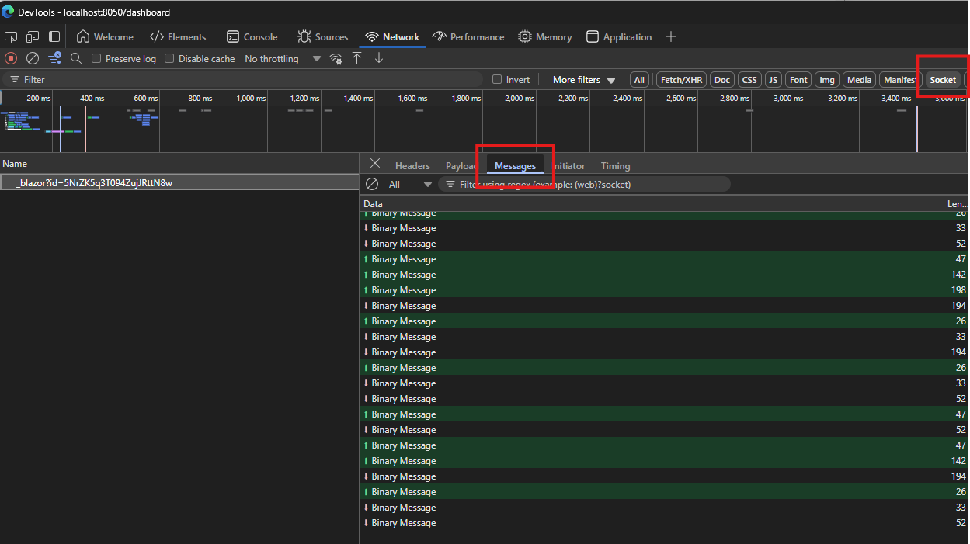
Task: Check the Disable cache option
Action: click(x=169, y=59)
